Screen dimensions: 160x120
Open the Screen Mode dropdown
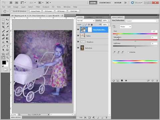tap(48, 2)
